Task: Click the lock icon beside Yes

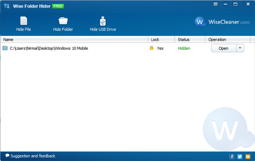Action: pyautogui.click(x=151, y=48)
